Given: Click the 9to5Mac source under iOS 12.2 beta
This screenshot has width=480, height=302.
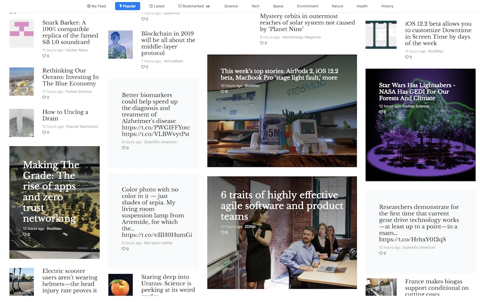Looking at the screenshot, I should [435, 51].
